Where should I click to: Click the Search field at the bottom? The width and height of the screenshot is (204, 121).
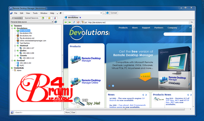39,113
